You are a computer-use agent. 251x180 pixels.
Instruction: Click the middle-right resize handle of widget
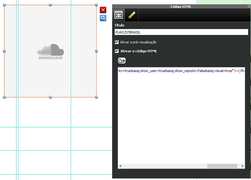click(x=96, y=51)
